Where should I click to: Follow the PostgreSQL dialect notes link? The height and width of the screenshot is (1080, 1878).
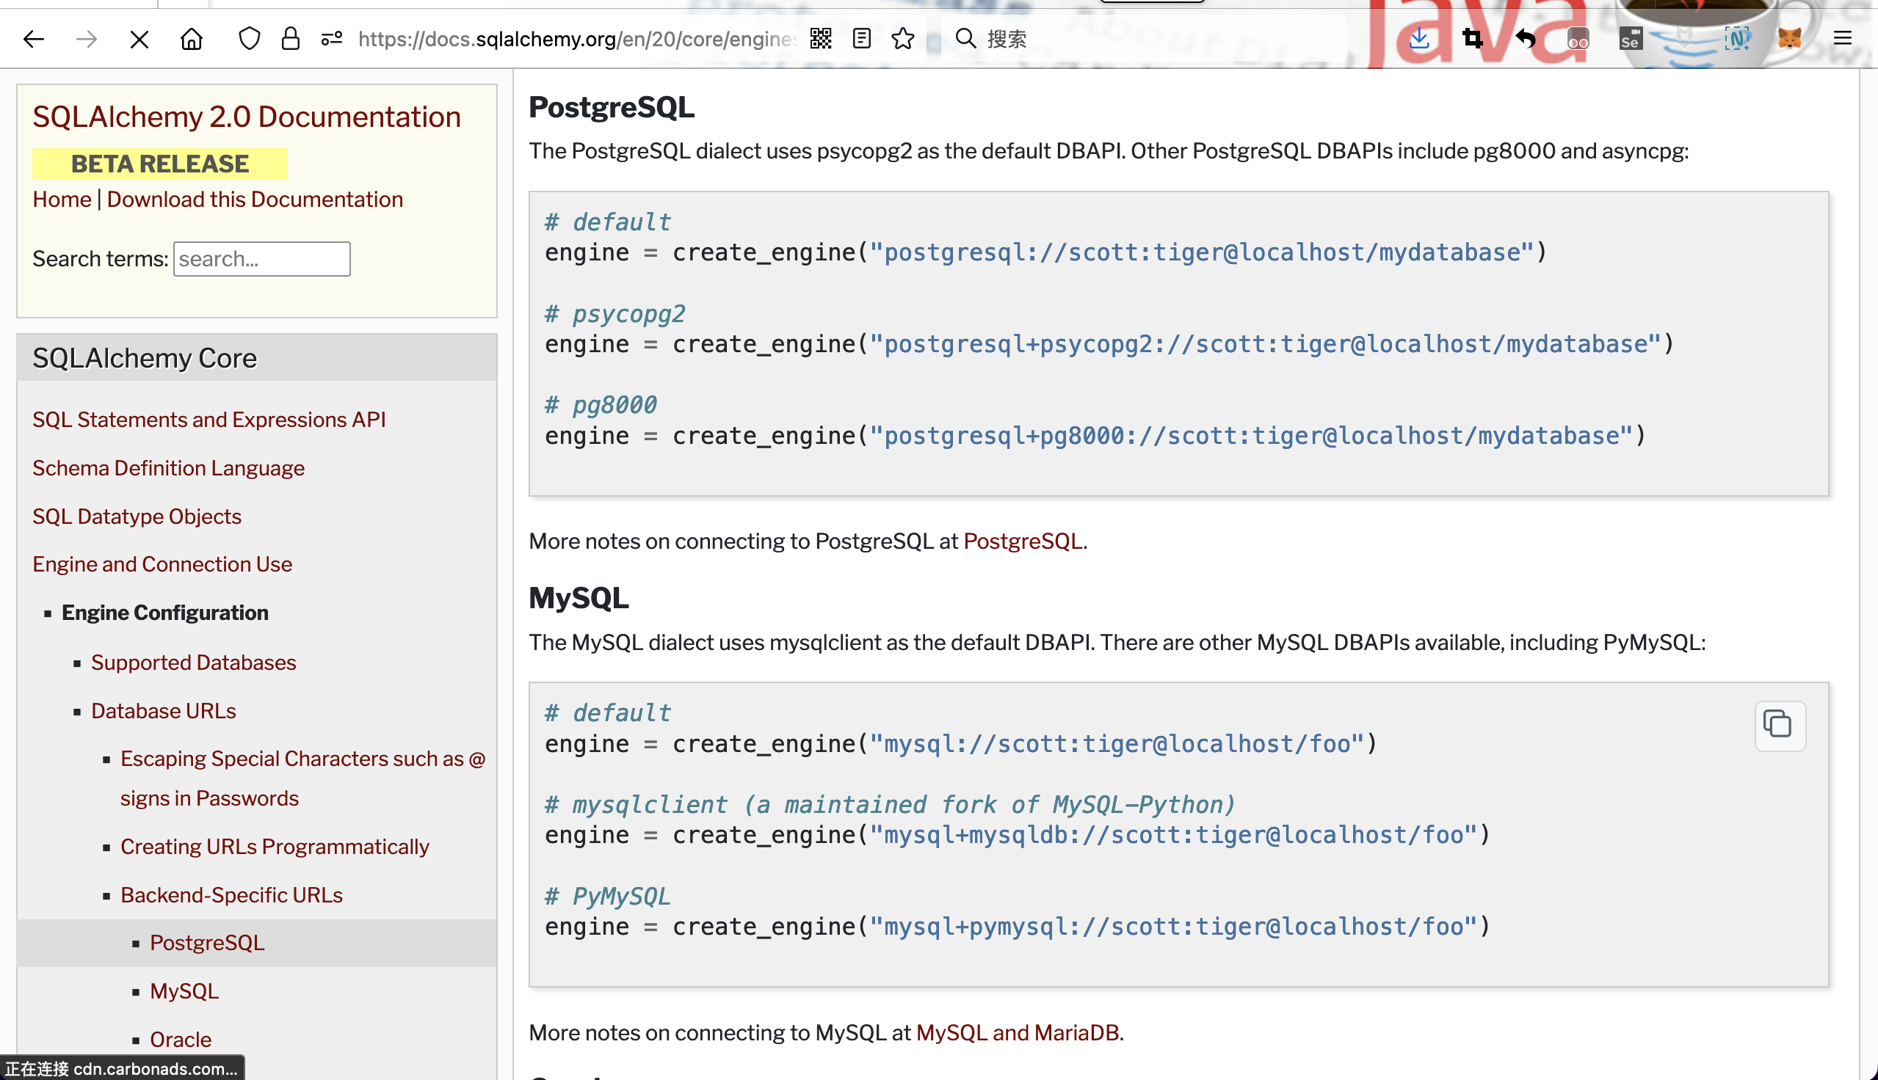tap(1023, 541)
